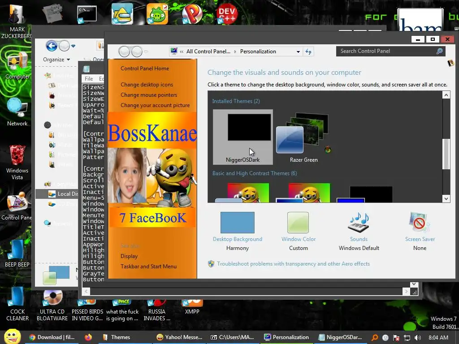This screenshot has width=459, height=344.
Task: Launch the green pig game shortcut
Action: (x=157, y=14)
